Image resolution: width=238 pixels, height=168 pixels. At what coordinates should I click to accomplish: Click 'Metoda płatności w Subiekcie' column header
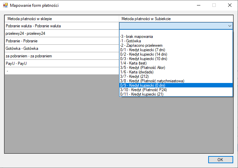pos(176,19)
